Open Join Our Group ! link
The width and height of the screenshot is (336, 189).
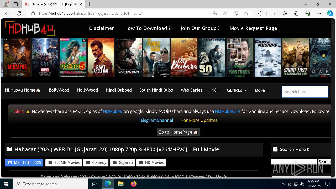pos(200,28)
